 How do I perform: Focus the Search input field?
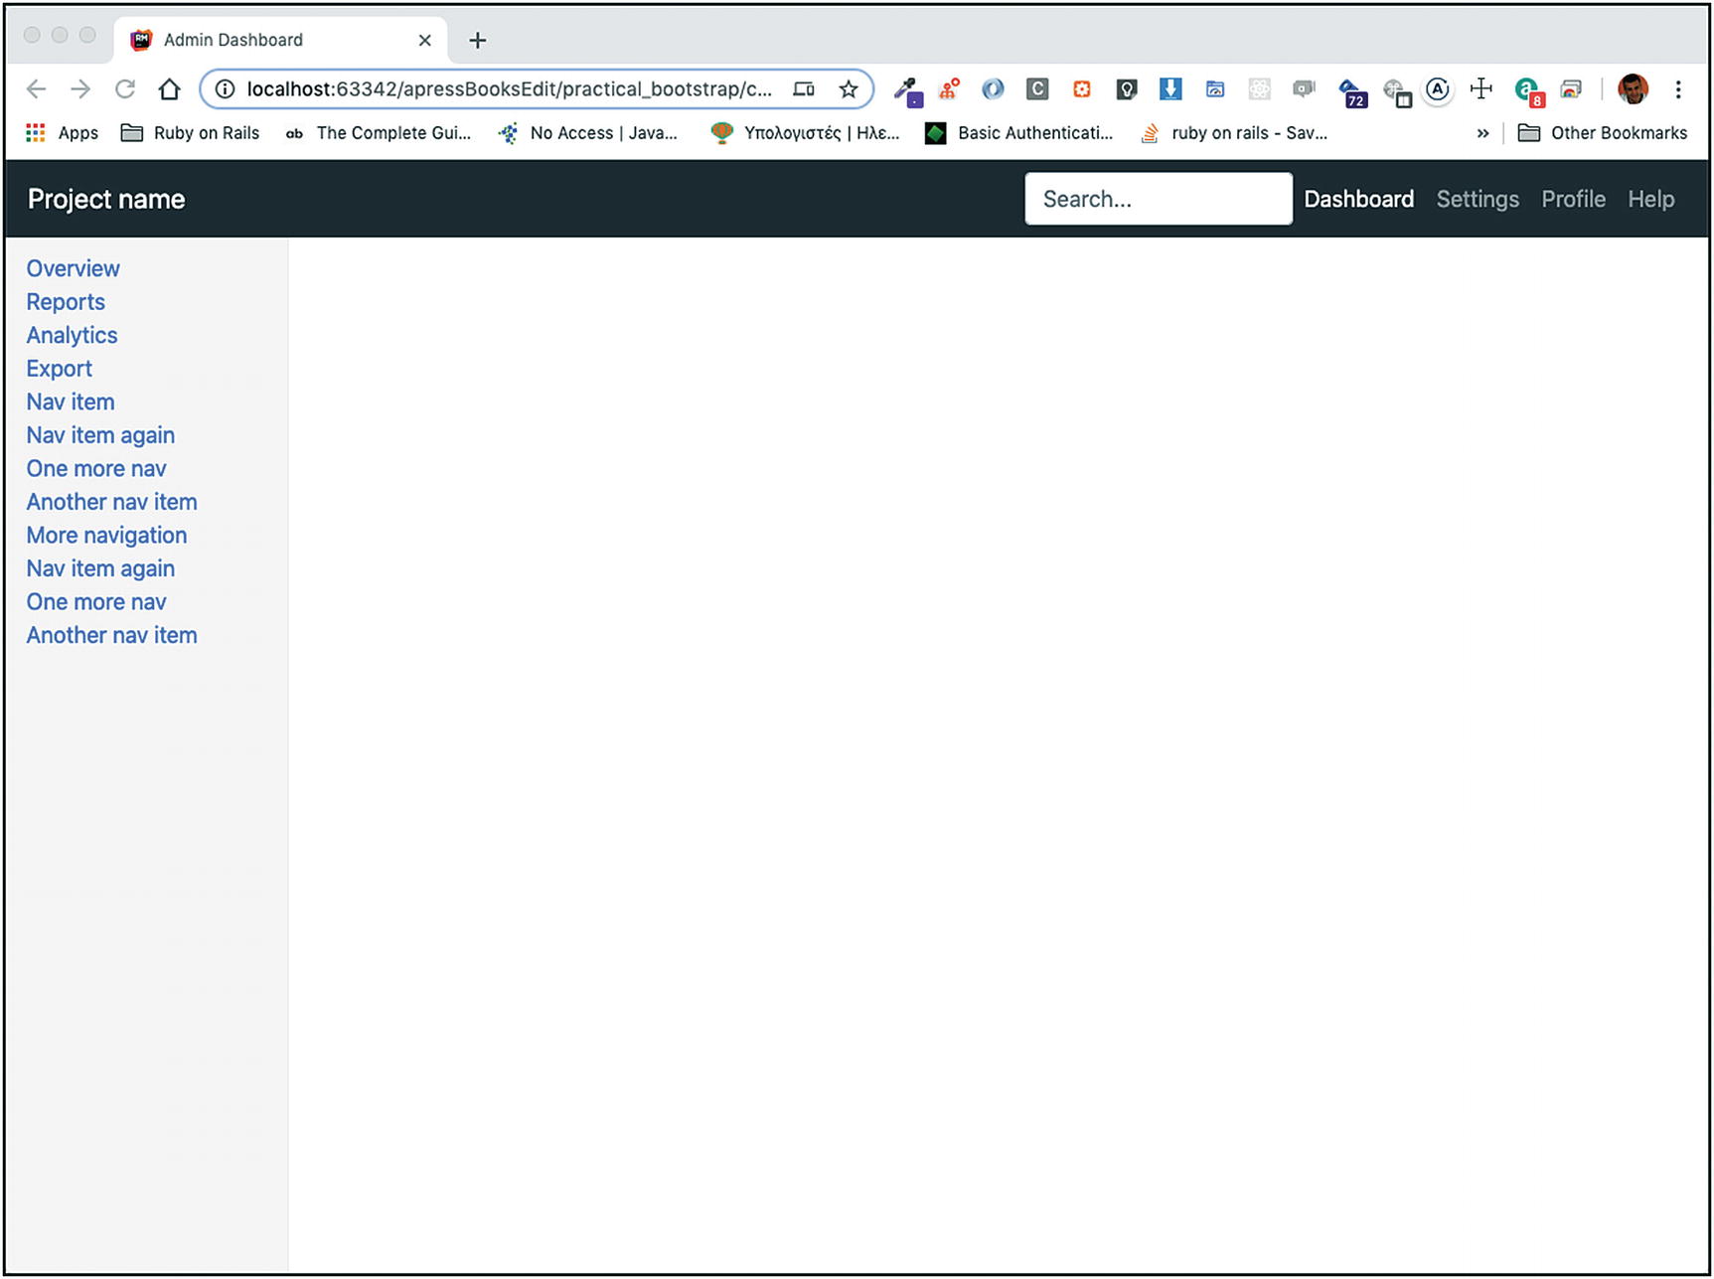pos(1158,200)
